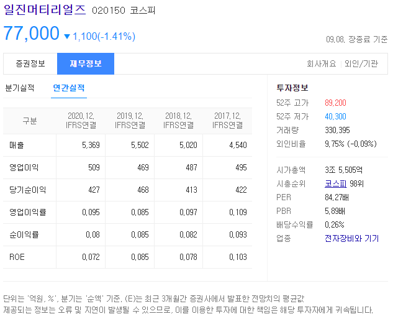The image size is (393, 319).
Task: Click the 2017.12. IFRS연결 column header
Action: [x=227, y=121]
